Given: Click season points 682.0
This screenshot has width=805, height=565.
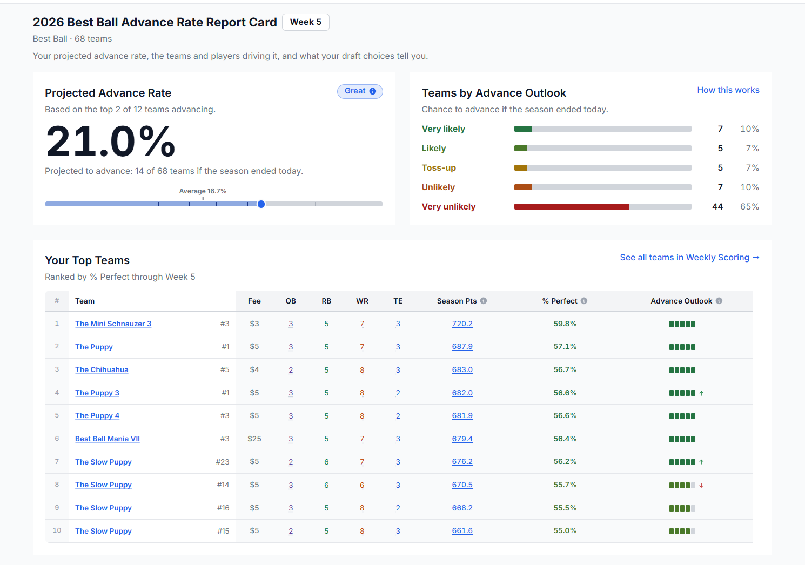Looking at the screenshot, I should 462,393.
